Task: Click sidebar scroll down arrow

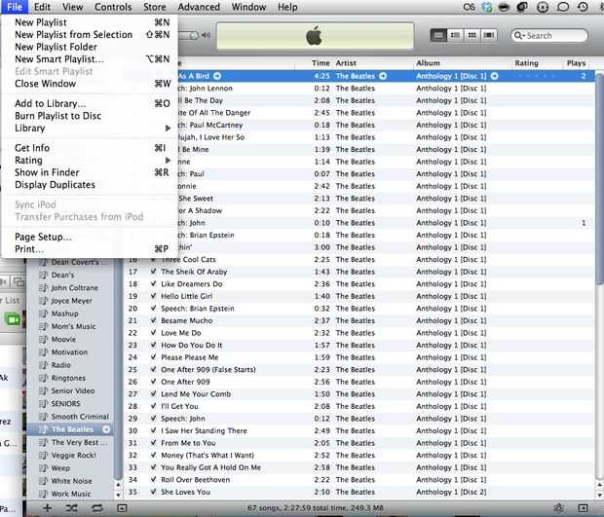Action: [x=118, y=495]
